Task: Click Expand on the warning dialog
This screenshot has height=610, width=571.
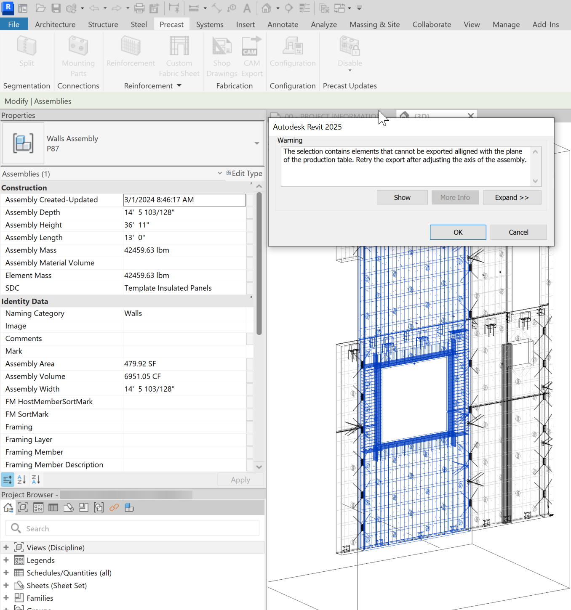Action: (x=512, y=197)
